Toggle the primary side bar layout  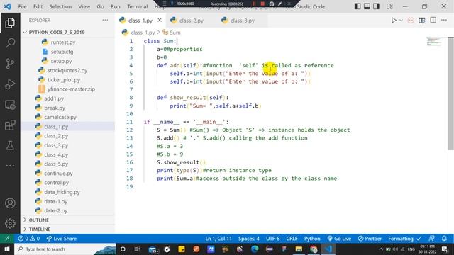(x=358, y=6)
